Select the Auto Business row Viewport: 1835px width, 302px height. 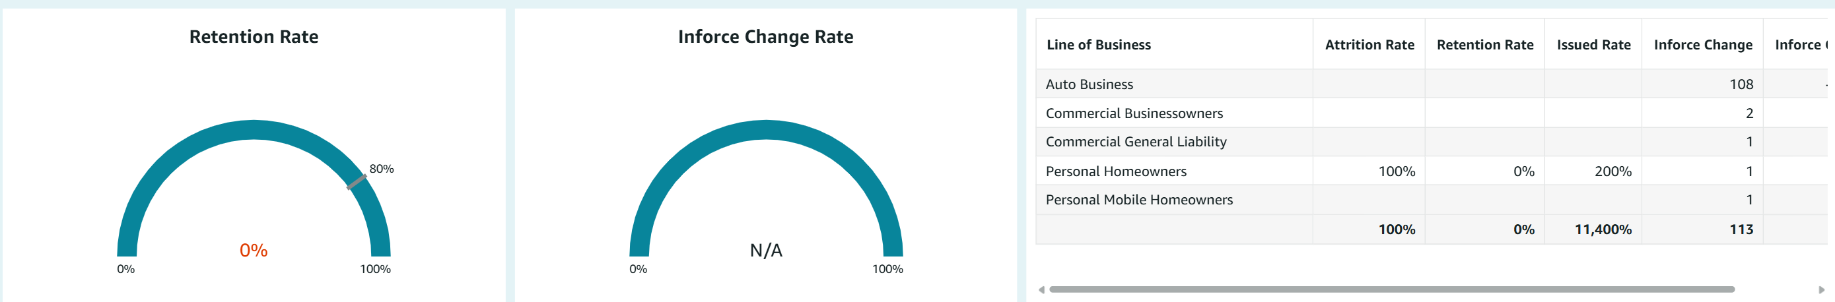point(1089,84)
